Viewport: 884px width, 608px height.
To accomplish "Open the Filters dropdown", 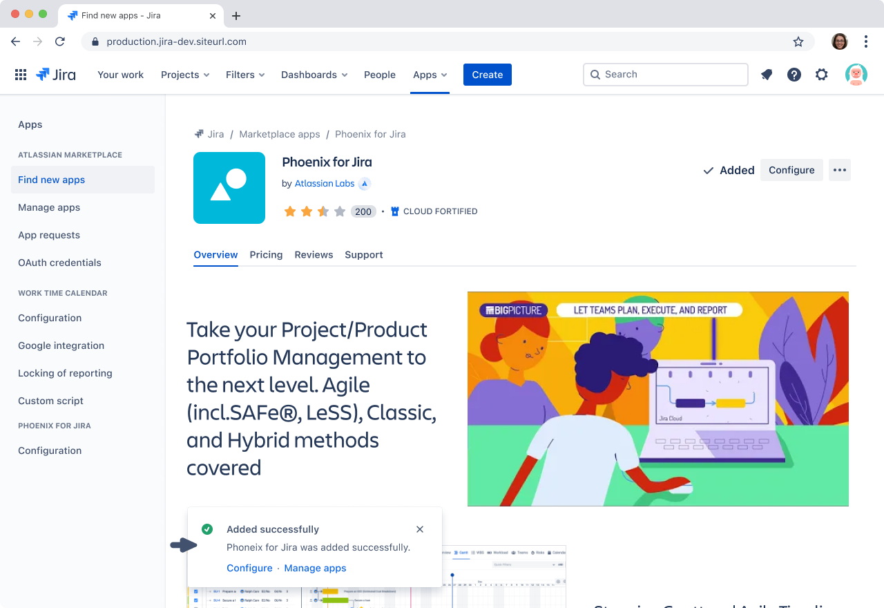I will click(x=244, y=74).
